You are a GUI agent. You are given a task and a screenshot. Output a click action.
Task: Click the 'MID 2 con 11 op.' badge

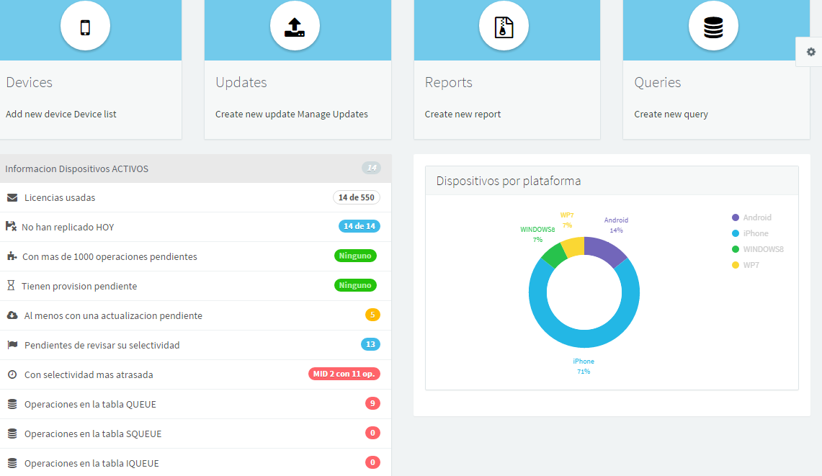click(x=344, y=374)
